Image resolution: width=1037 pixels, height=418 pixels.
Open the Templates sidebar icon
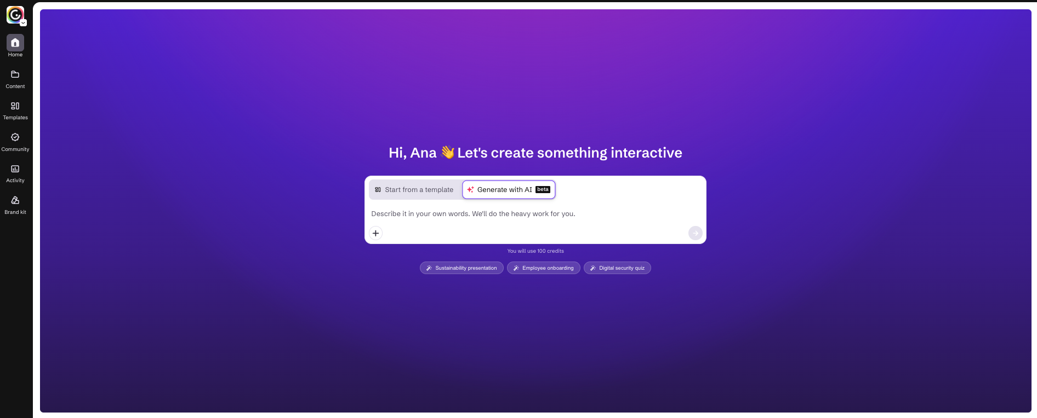point(15,106)
